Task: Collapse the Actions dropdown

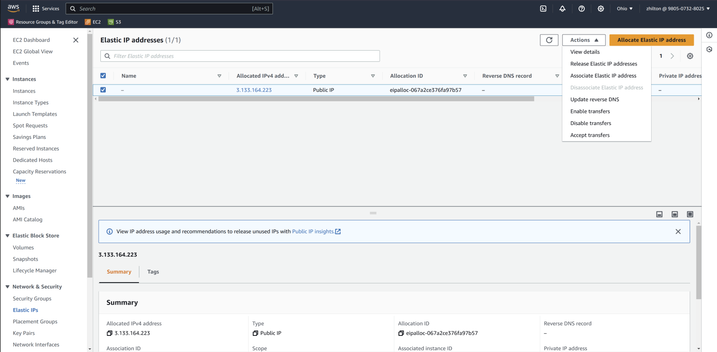Action: click(x=584, y=40)
